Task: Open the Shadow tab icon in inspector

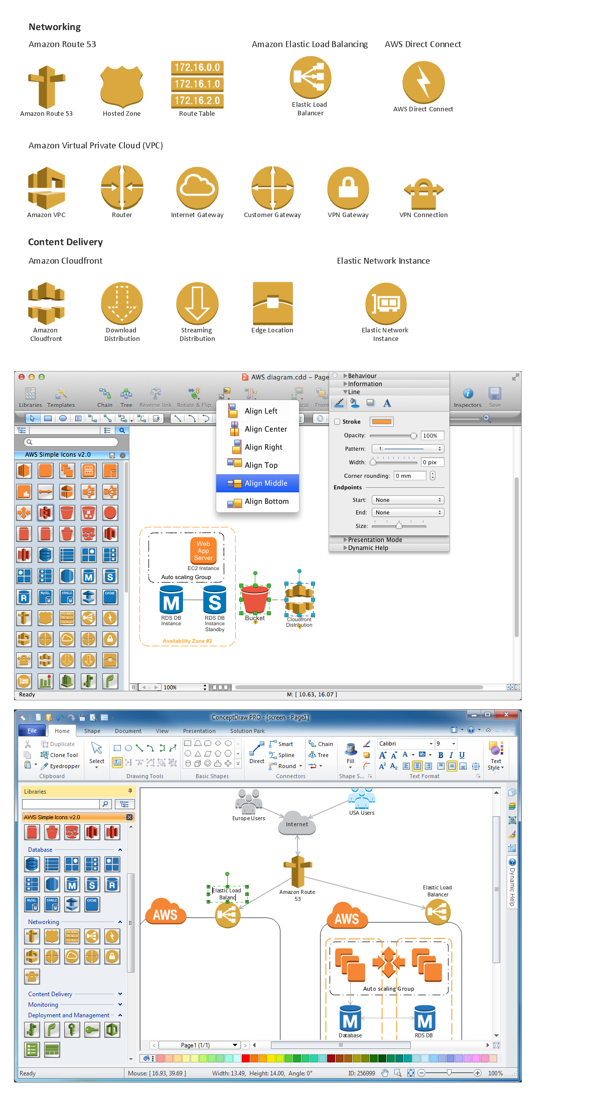Action: pyautogui.click(x=370, y=403)
